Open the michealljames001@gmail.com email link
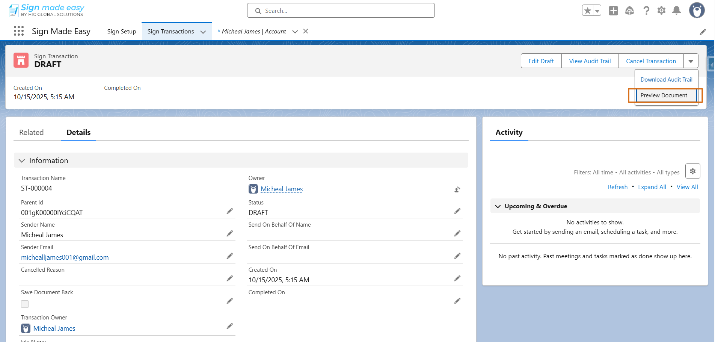The width and height of the screenshot is (715, 342). (x=65, y=257)
